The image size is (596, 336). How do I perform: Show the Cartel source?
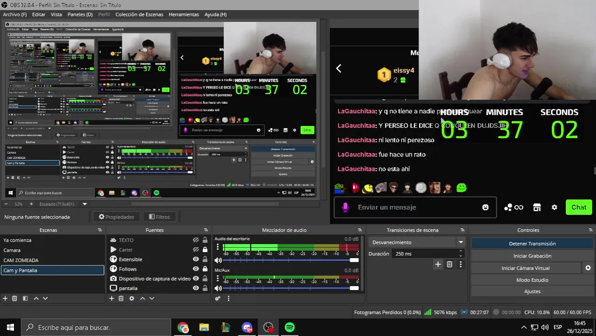coord(196,250)
